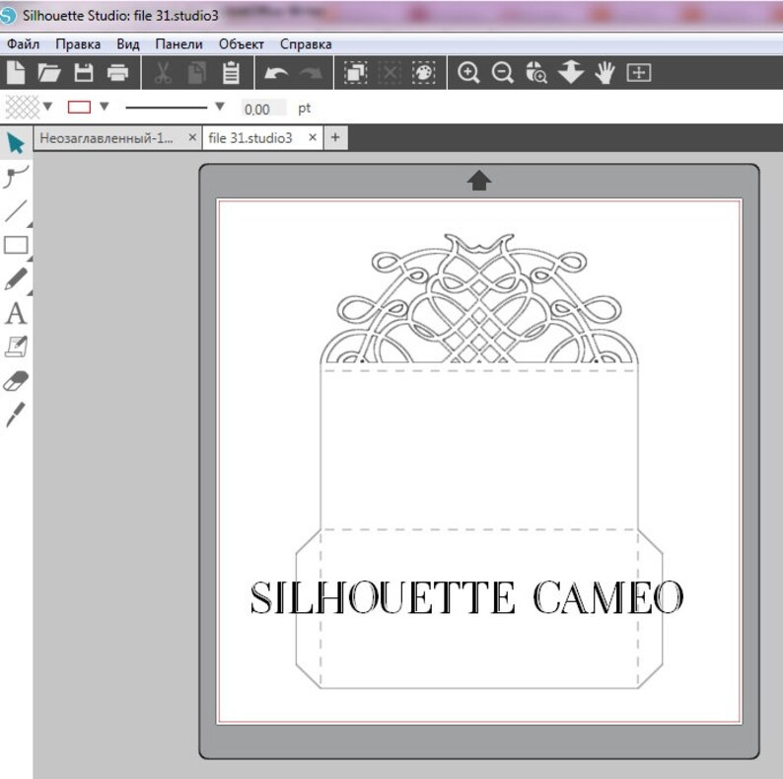Screen dimensions: 783x779
Task: Click the Undo arrow icon
Action: 276,73
